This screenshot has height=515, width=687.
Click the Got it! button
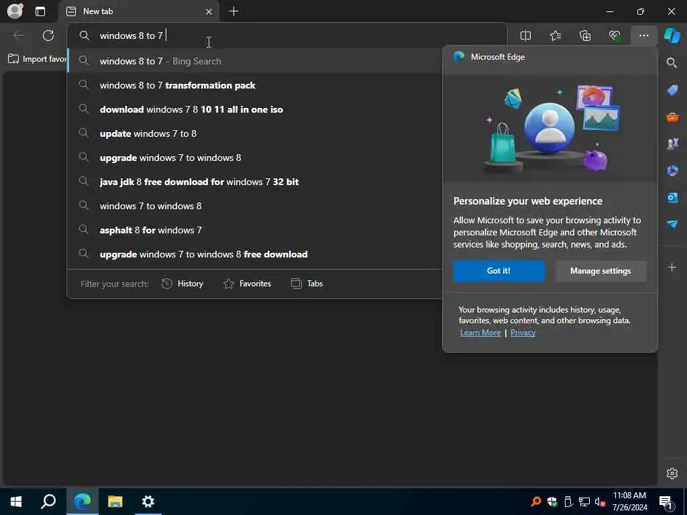(x=499, y=271)
